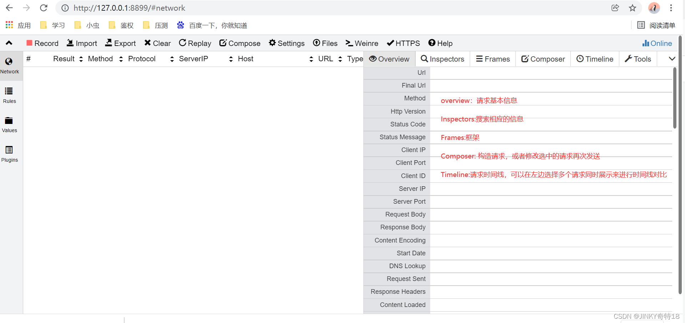The width and height of the screenshot is (685, 323).
Task: Switch to the Inspectors tab
Action: [x=442, y=59]
